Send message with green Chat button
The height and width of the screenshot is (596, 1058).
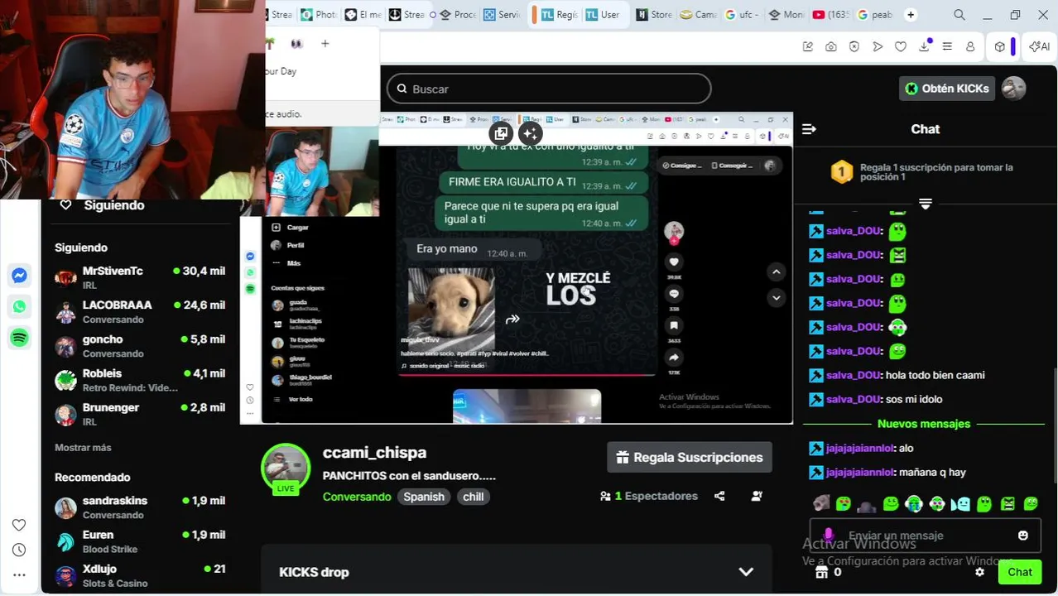point(1019,572)
